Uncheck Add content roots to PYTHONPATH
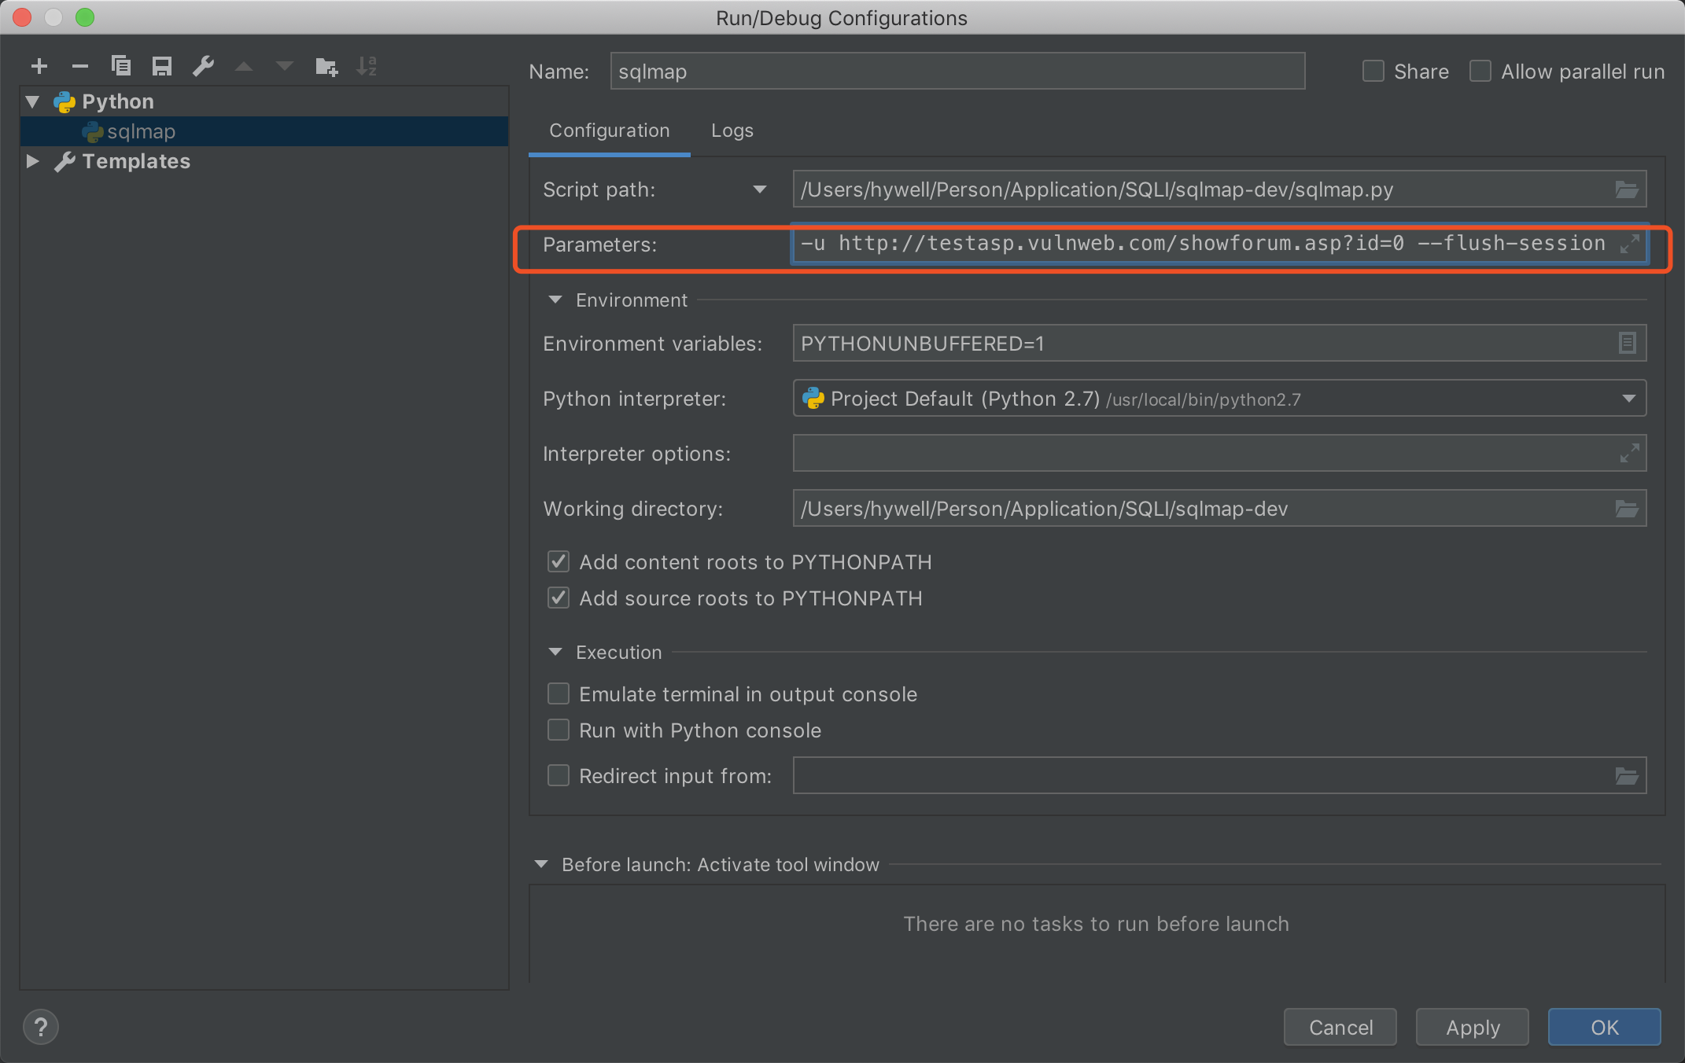This screenshot has height=1063, width=1685. pyautogui.click(x=558, y=561)
